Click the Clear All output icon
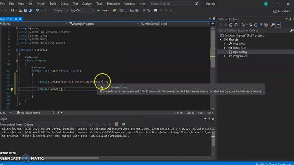 pos(116,124)
